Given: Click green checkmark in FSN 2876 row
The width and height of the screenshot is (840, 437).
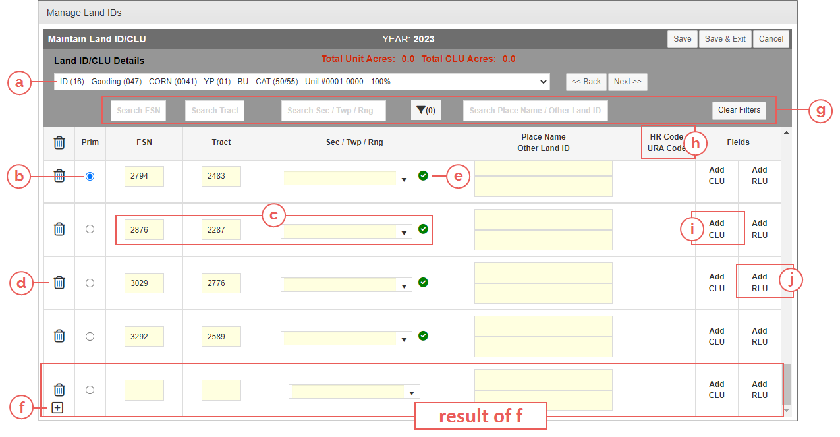Looking at the screenshot, I should (423, 229).
